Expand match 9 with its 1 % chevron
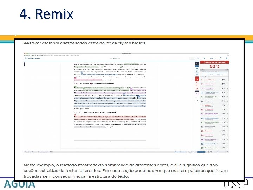Viewport: 253px width, 190px height. [x=227, y=114]
